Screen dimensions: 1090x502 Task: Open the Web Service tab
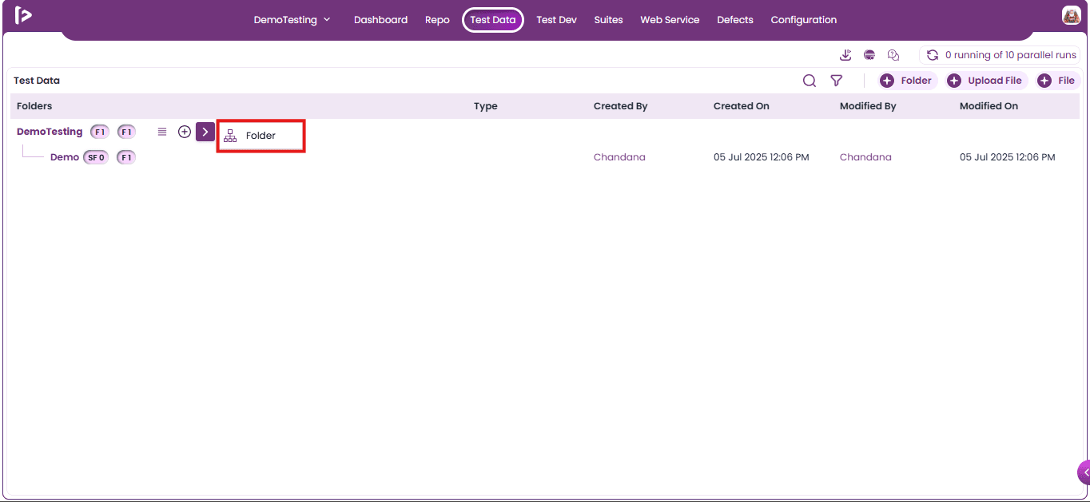tap(670, 20)
